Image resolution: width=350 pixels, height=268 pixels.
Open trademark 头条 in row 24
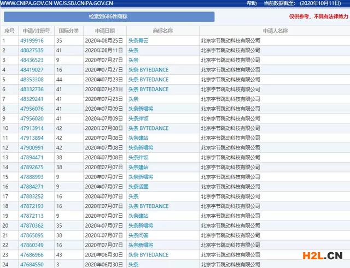tap(133, 265)
